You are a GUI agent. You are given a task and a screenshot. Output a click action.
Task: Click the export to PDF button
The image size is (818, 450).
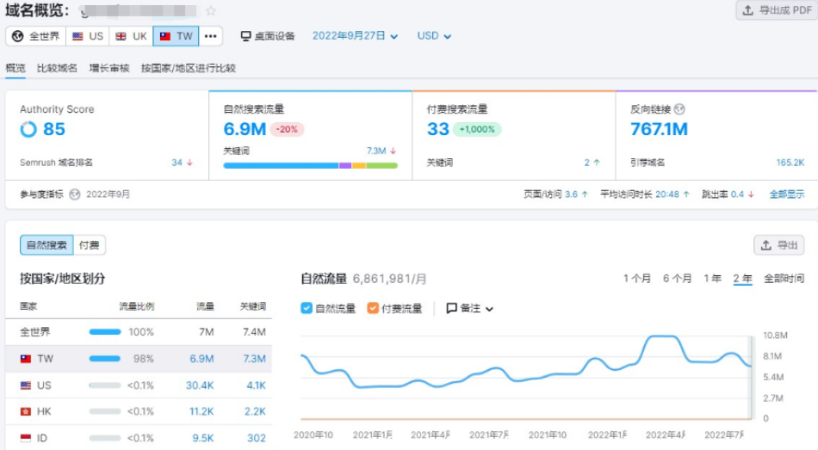point(775,10)
